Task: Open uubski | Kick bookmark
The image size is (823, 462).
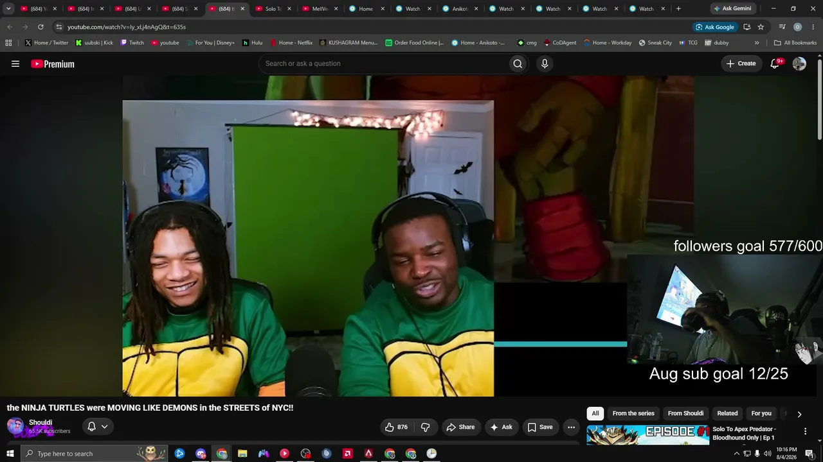Action: 94,42
